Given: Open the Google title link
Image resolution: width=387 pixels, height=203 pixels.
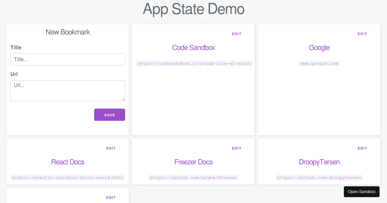Looking at the screenshot, I should coord(319,48).
